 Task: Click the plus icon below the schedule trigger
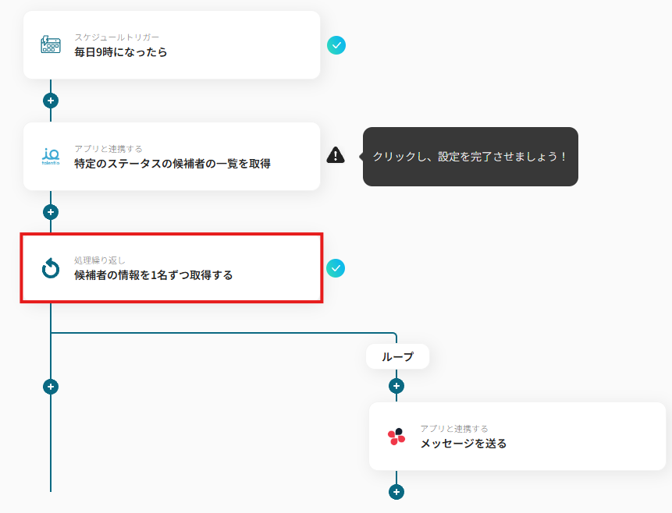coord(50,100)
